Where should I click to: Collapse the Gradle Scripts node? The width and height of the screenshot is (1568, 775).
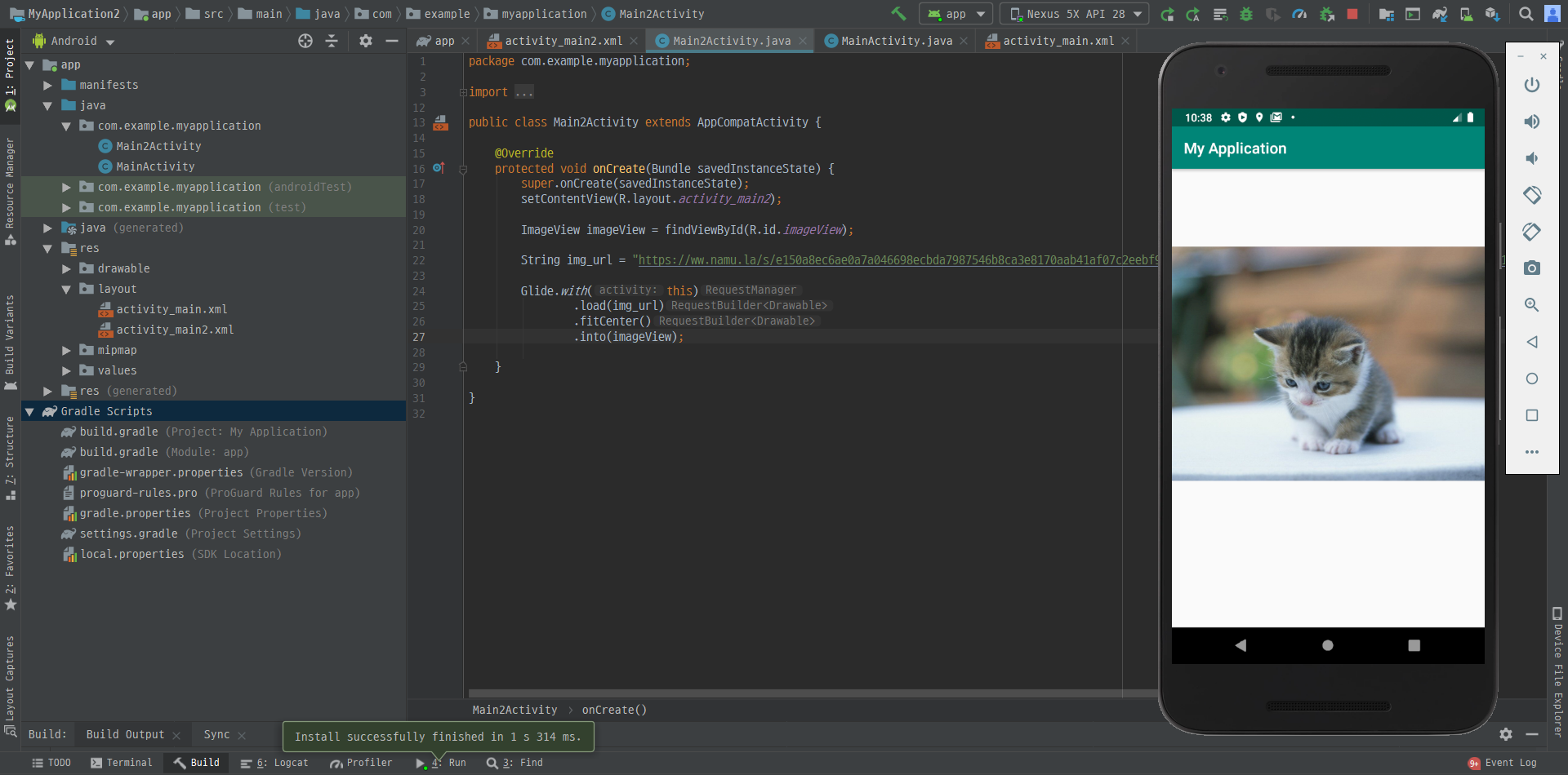pos(30,411)
